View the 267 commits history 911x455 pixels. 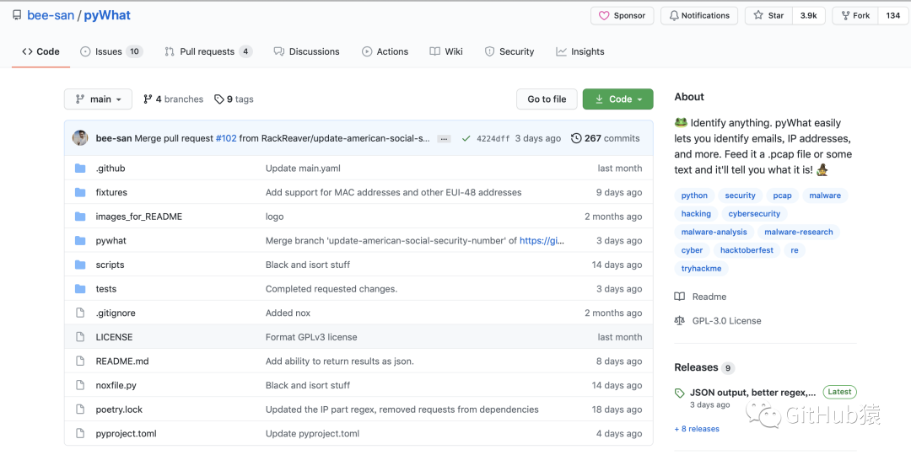click(606, 138)
